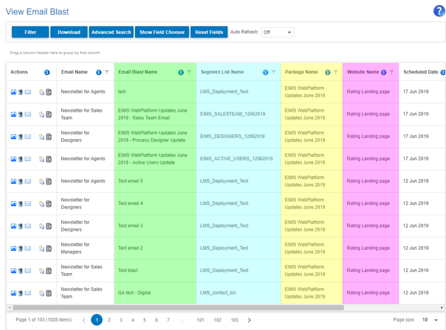Open the Page size dropdown
The image size is (446, 330).
[x=430, y=320]
